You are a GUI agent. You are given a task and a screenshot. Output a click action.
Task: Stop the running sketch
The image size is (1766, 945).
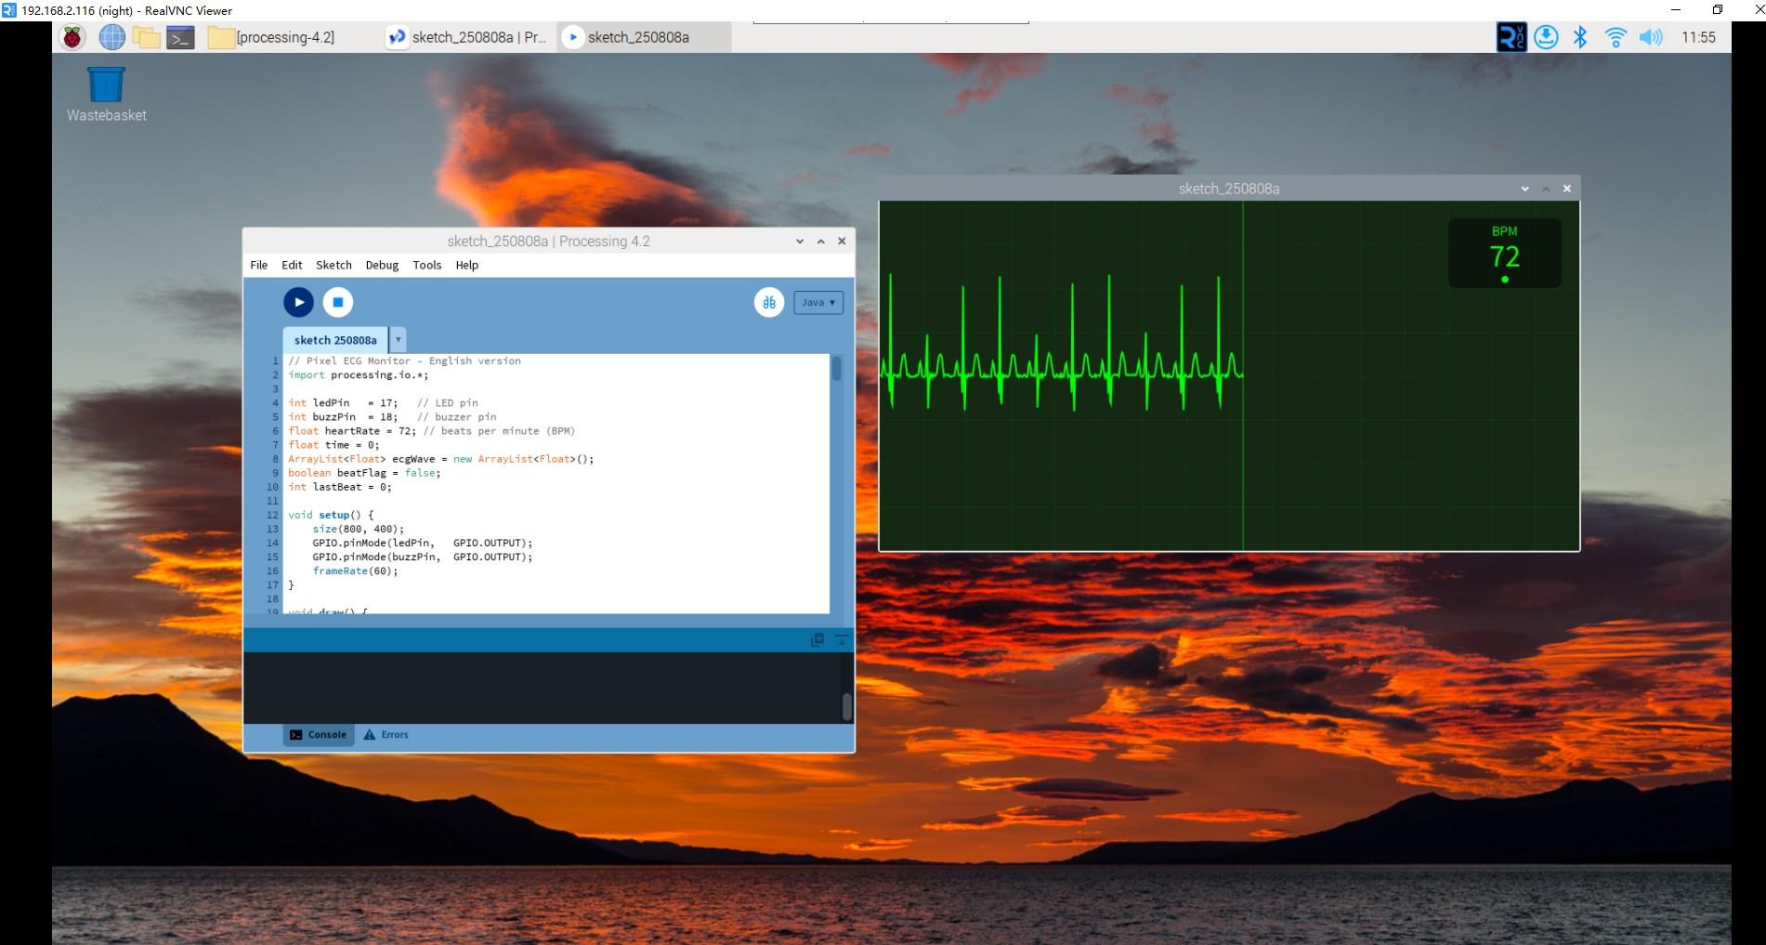coord(338,302)
